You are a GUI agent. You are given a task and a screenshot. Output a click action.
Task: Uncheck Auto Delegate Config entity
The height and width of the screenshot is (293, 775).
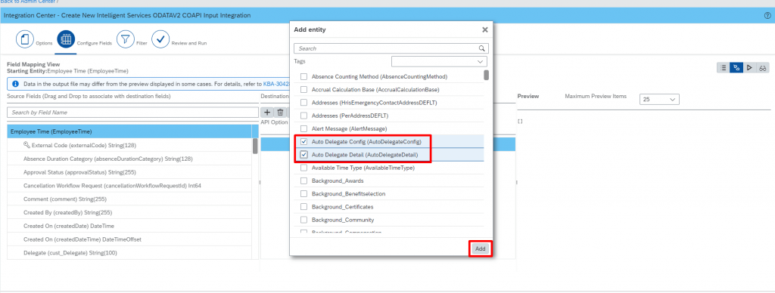click(304, 141)
